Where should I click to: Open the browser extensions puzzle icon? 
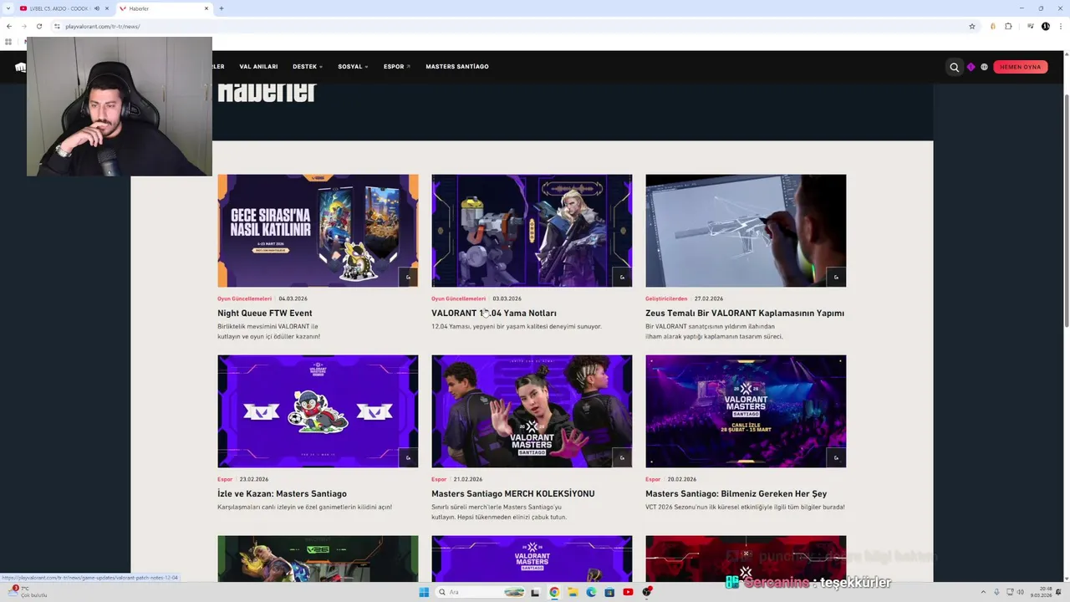(1008, 26)
